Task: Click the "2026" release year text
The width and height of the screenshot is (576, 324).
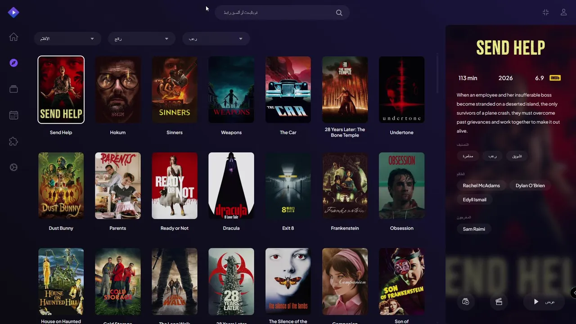Action: (505, 78)
